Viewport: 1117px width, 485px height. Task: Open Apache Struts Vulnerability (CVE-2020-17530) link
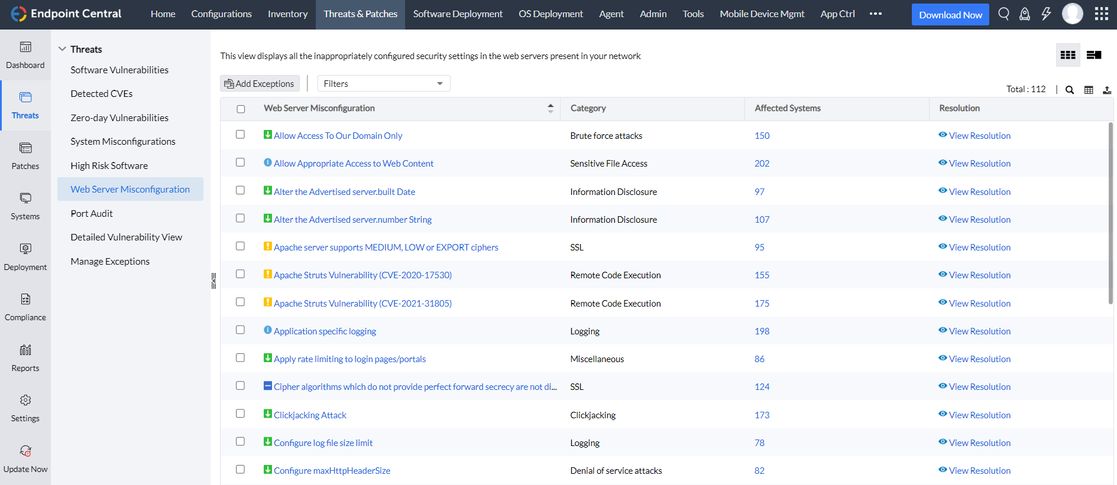(x=362, y=275)
